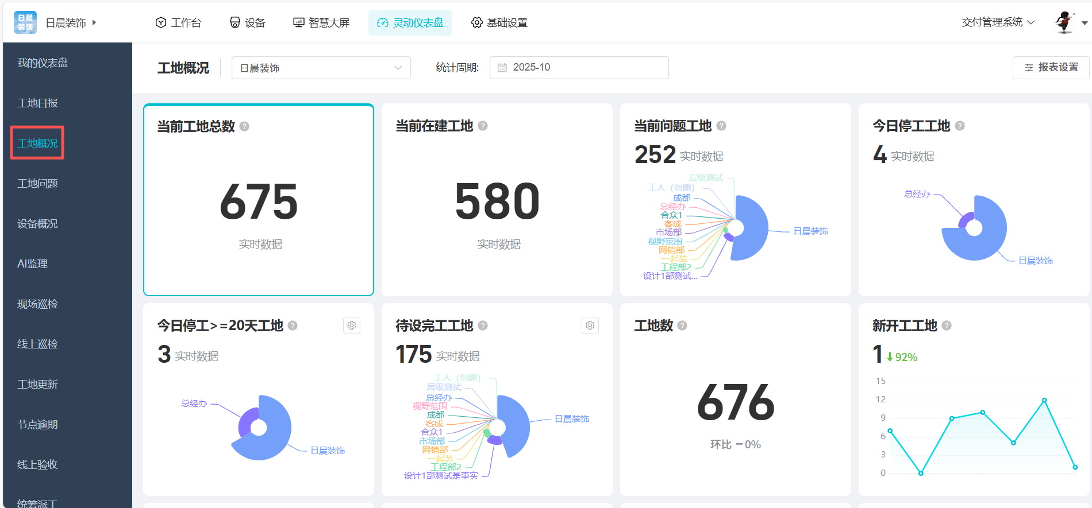
Task: Select AI监理 from the sidebar
Action: [x=32, y=263]
